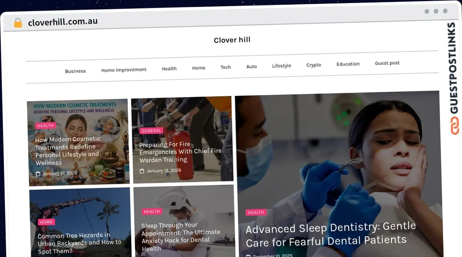The width and height of the screenshot is (462, 257).
Task: Open Preparing For Fire Emergencies article title
Action: (181, 152)
